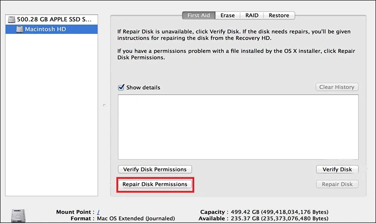Screen dimensions: 376x223
Task: Click the hard drive icon beside Mount Point
Action: pyautogui.click(x=18, y=216)
